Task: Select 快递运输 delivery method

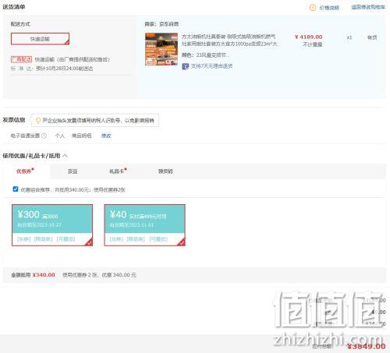Action: (x=40, y=39)
